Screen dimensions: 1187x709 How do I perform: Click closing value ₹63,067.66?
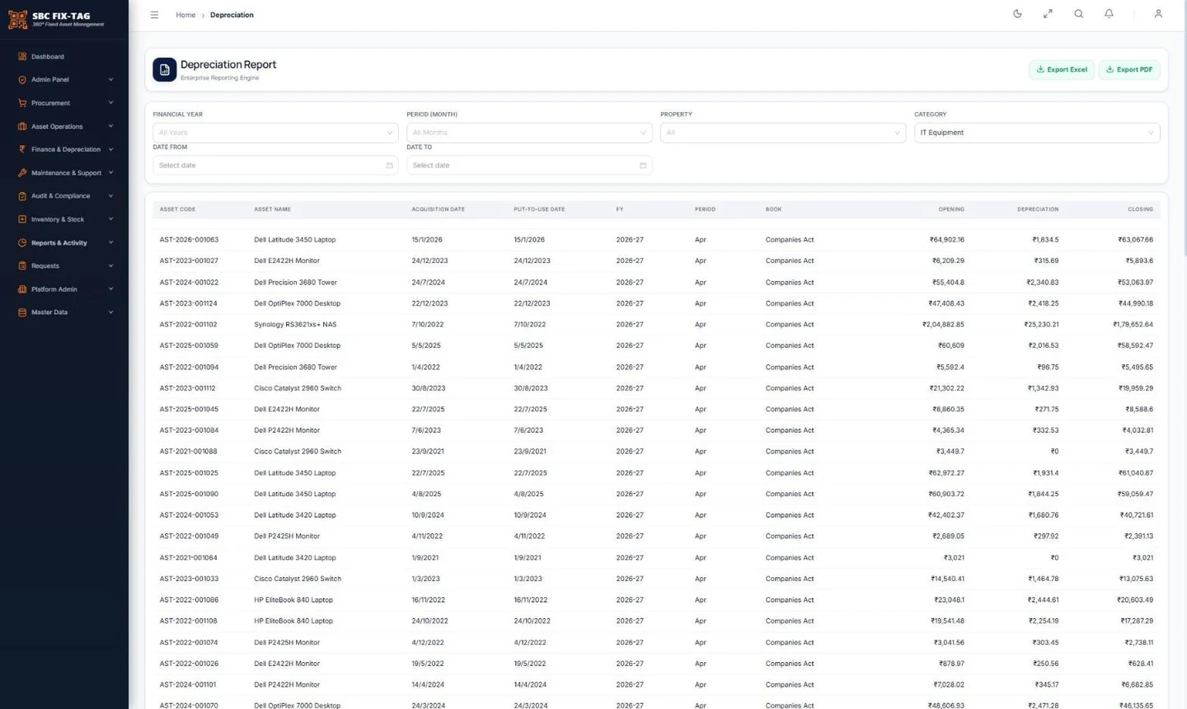tap(1135, 240)
